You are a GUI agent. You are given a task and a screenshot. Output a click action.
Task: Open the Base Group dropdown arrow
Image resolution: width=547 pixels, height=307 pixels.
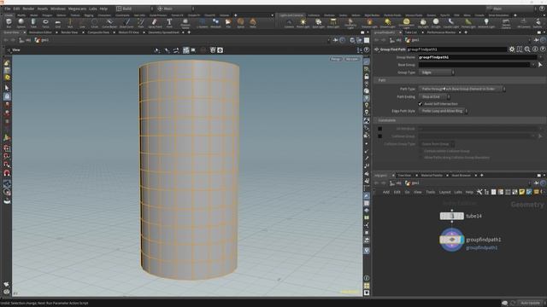pos(533,65)
